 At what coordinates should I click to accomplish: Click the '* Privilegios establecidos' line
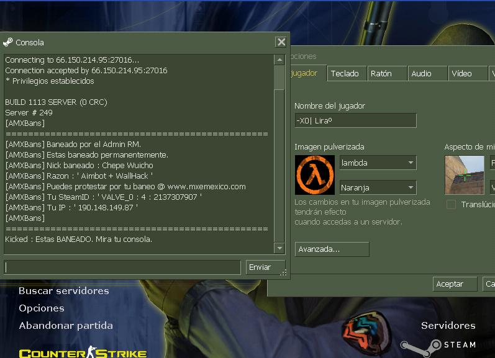click(50, 81)
